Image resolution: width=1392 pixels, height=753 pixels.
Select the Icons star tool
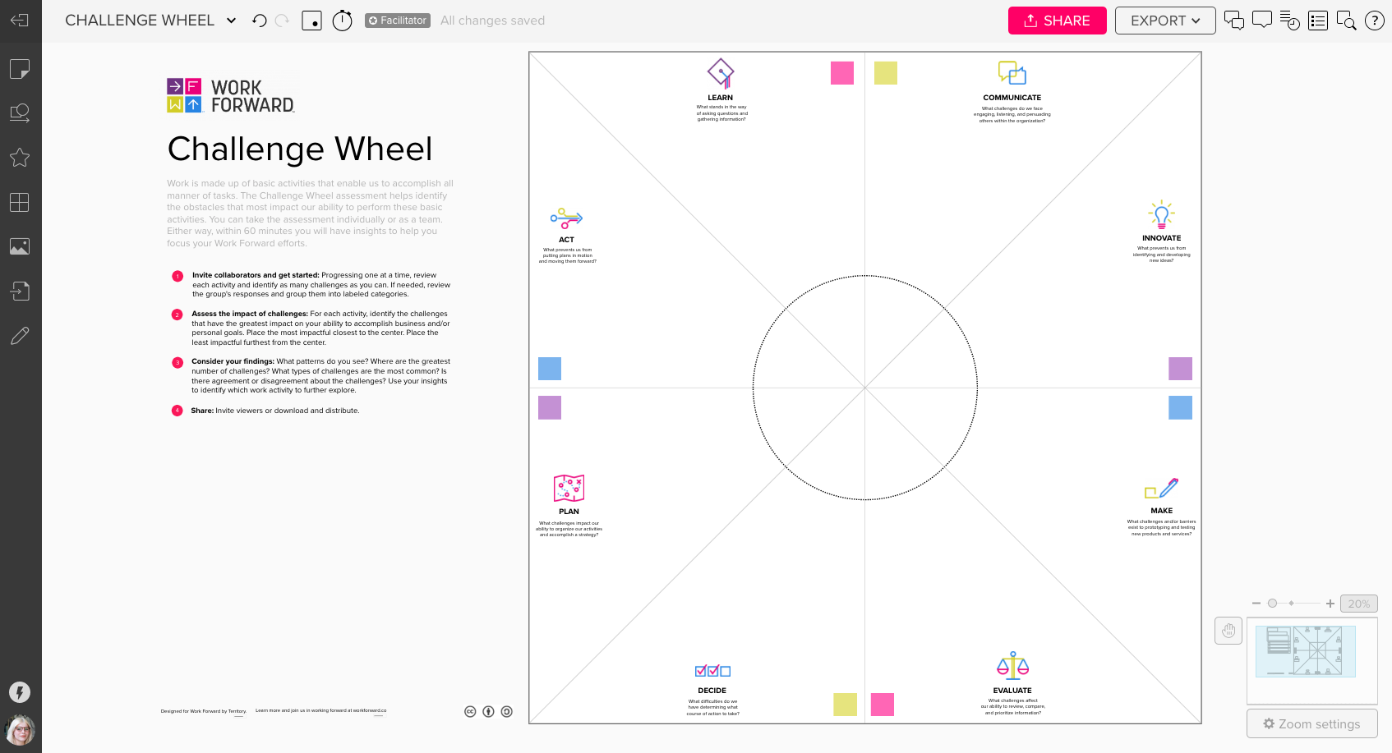[20, 157]
